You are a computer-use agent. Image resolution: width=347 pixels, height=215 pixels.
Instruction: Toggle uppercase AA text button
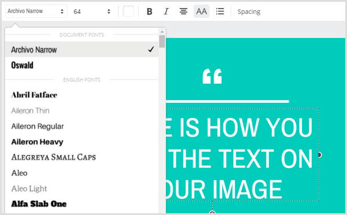coord(201,12)
